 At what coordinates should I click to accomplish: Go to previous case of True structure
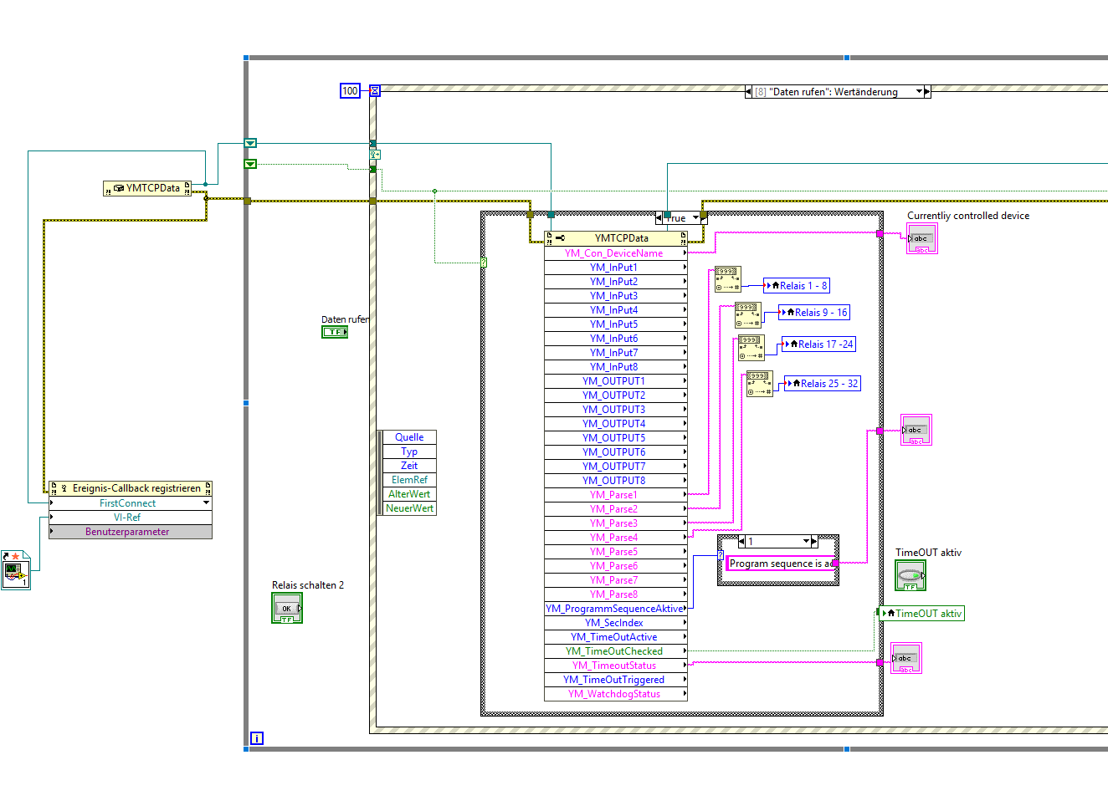coord(659,218)
